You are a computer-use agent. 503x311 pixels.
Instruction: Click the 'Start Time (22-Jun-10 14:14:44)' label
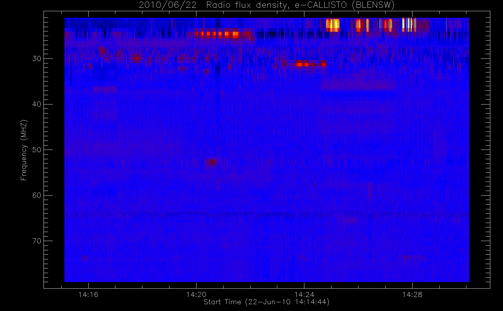point(266,302)
